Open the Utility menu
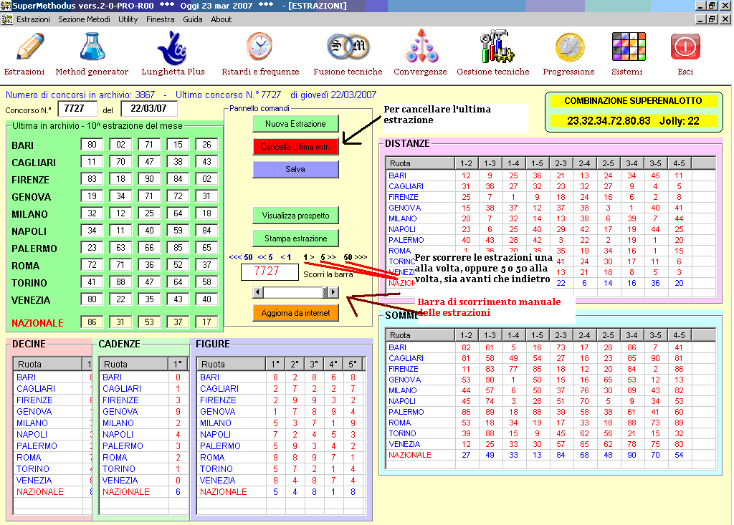The width and height of the screenshot is (734, 525). [128, 19]
